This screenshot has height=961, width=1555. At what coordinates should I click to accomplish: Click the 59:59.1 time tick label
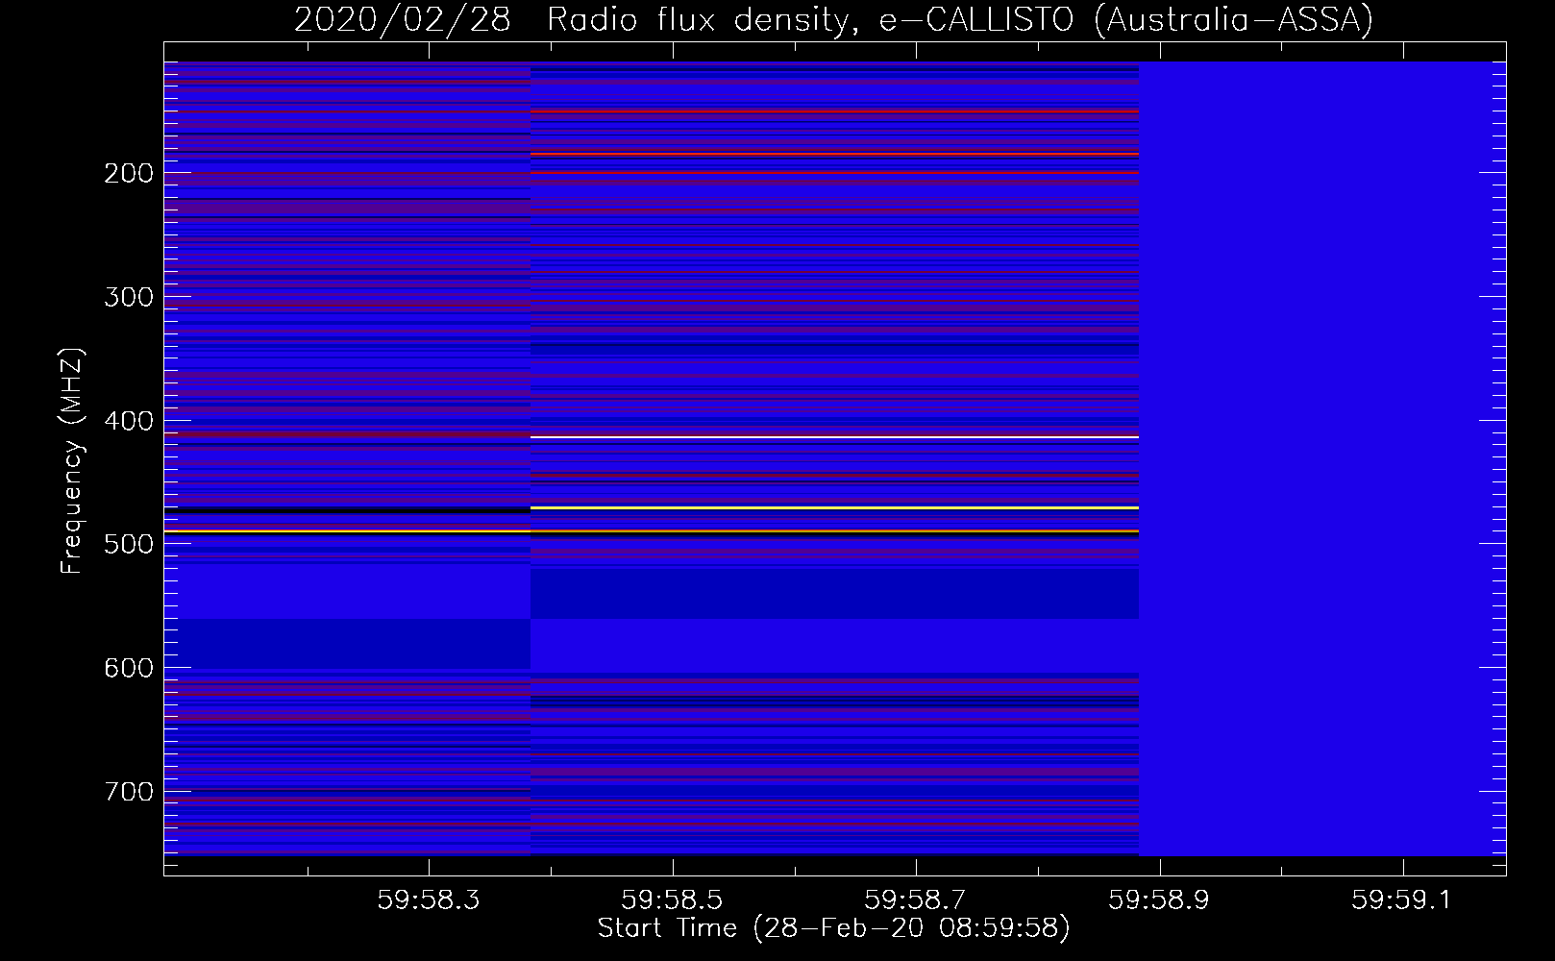pos(1402,900)
